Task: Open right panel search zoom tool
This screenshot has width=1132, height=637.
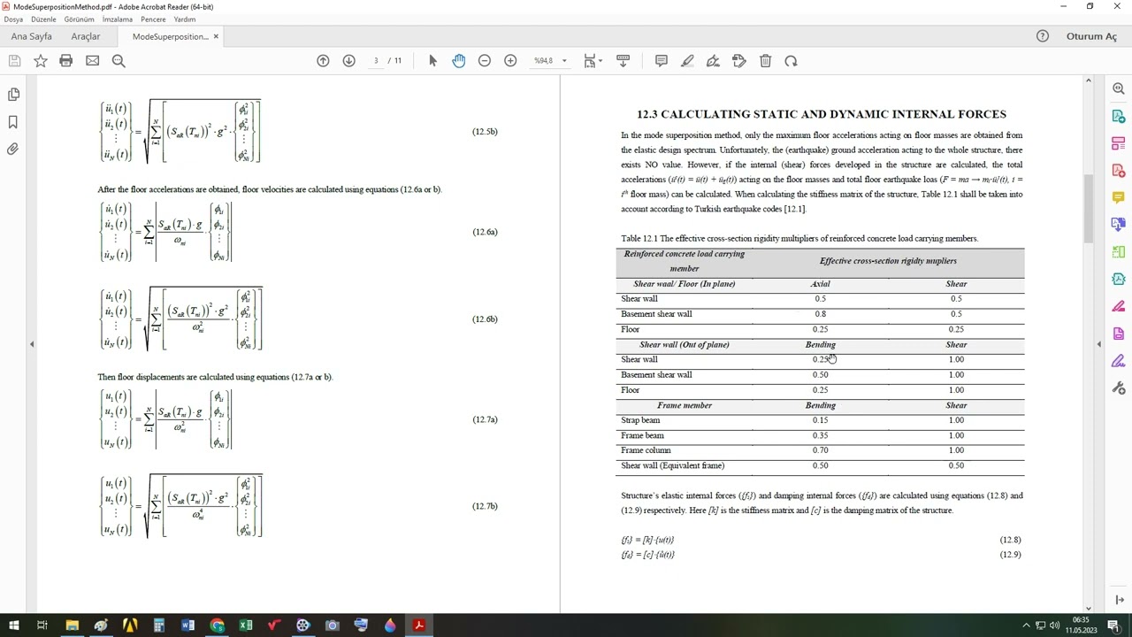Action: click(x=1118, y=88)
